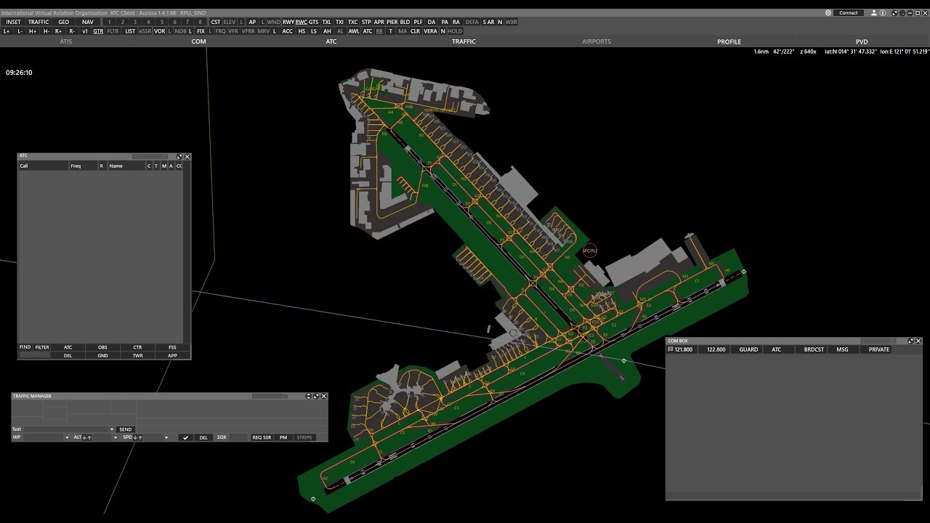930x523 pixels.
Task: Pop out the Traffic Manager panel
Action: [x=316, y=396]
